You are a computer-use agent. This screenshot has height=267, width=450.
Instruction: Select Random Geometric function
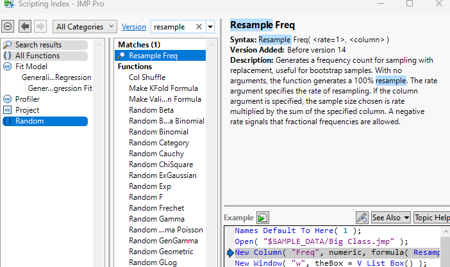[161, 252]
